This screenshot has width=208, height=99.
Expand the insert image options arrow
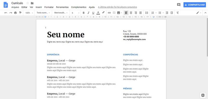coord(121,13)
